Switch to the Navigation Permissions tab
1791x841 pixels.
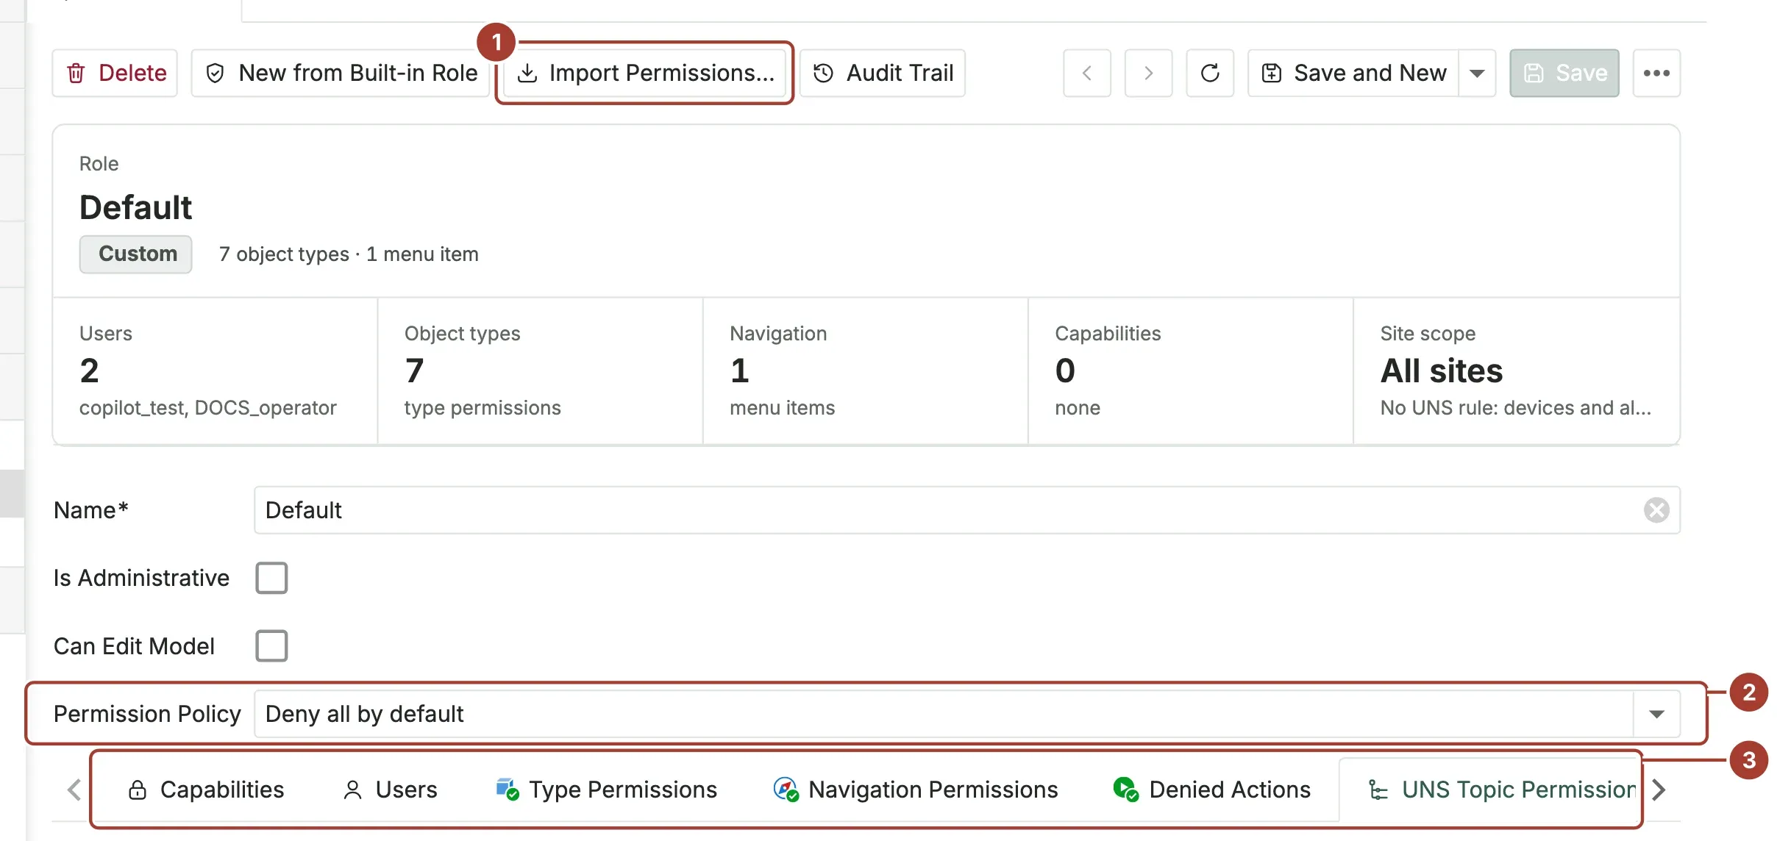pyautogui.click(x=916, y=790)
